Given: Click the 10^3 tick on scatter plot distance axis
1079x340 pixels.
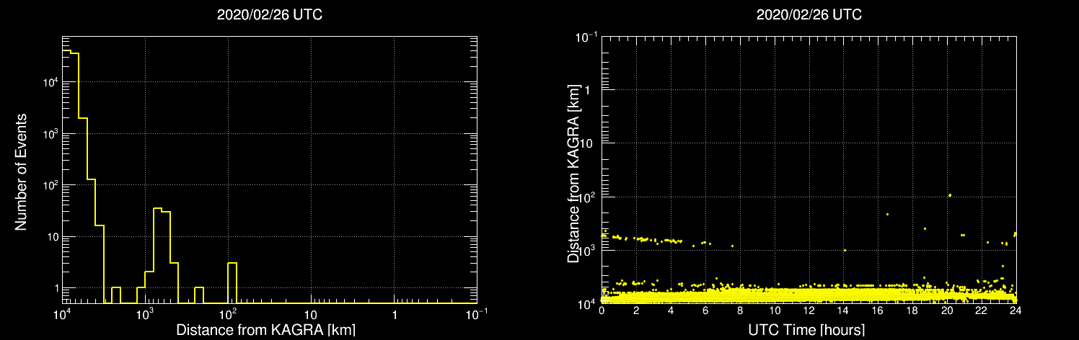Looking at the screenshot, I should coord(588,249).
